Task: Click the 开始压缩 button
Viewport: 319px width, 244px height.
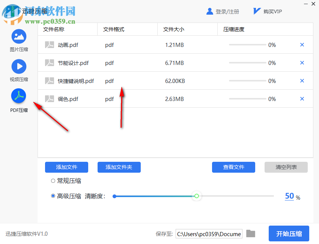Action: click(x=289, y=233)
